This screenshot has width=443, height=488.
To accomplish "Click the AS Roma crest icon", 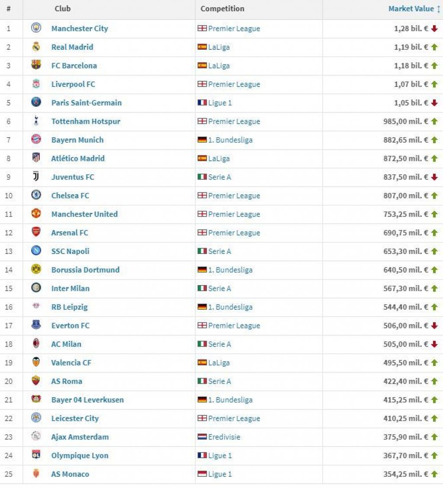I will [x=36, y=381].
